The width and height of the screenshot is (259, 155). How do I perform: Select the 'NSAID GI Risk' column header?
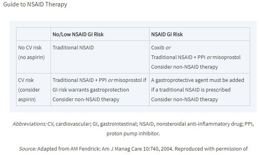point(167,34)
